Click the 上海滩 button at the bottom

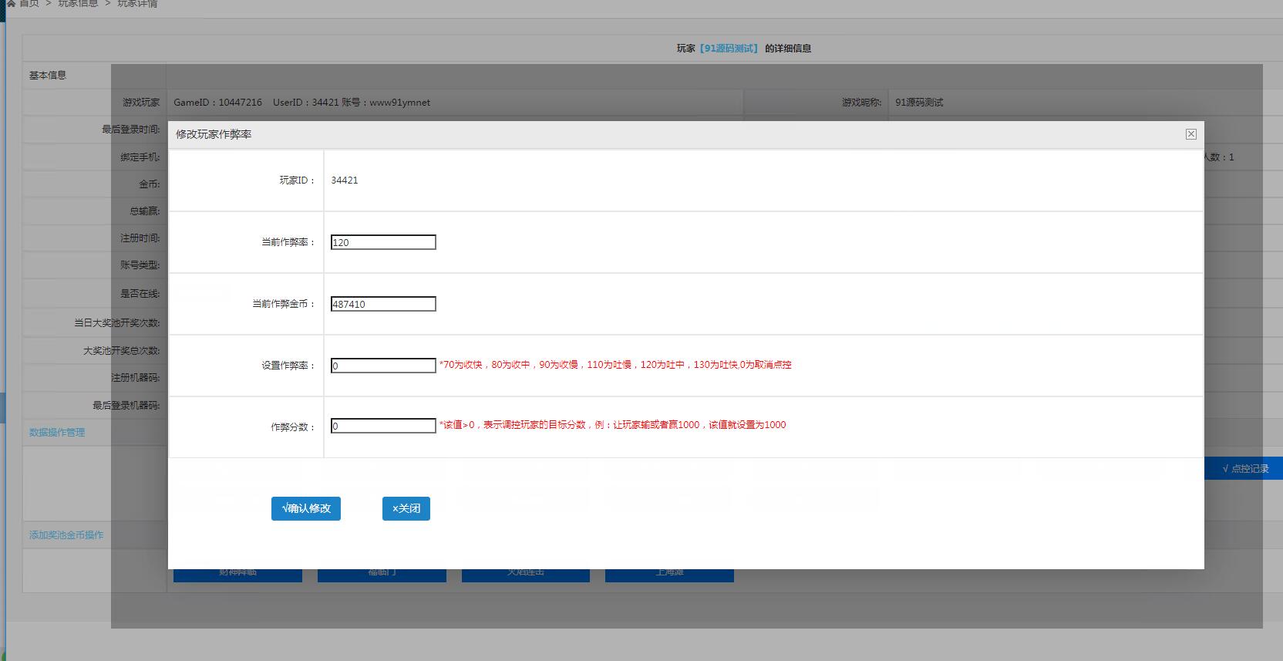669,575
